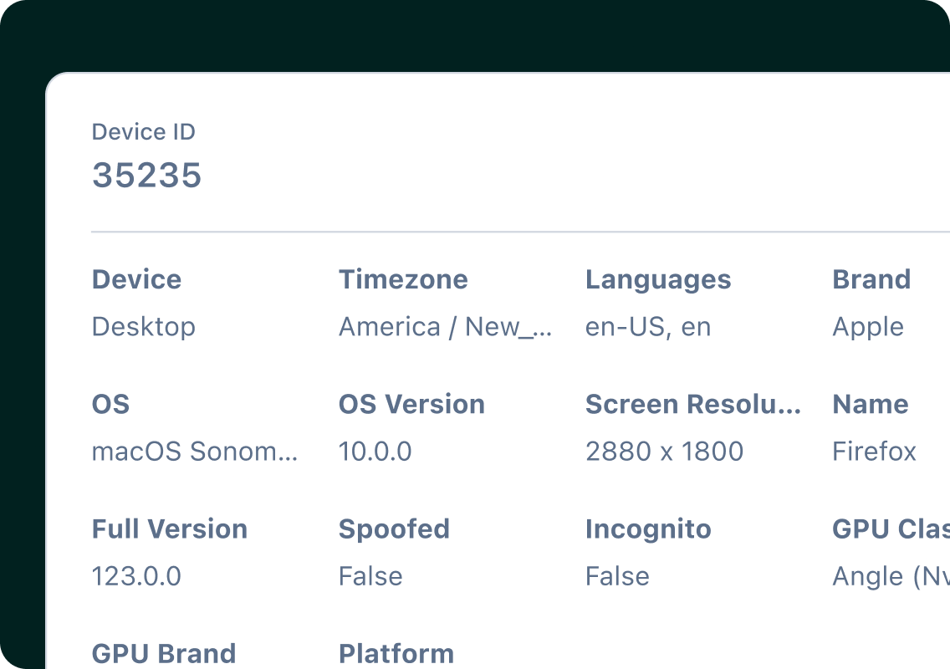Image resolution: width=950 pixels, height=669 pixels.
Task: Click the truncated Screen Resolution heading
Action: pos(692,404)
